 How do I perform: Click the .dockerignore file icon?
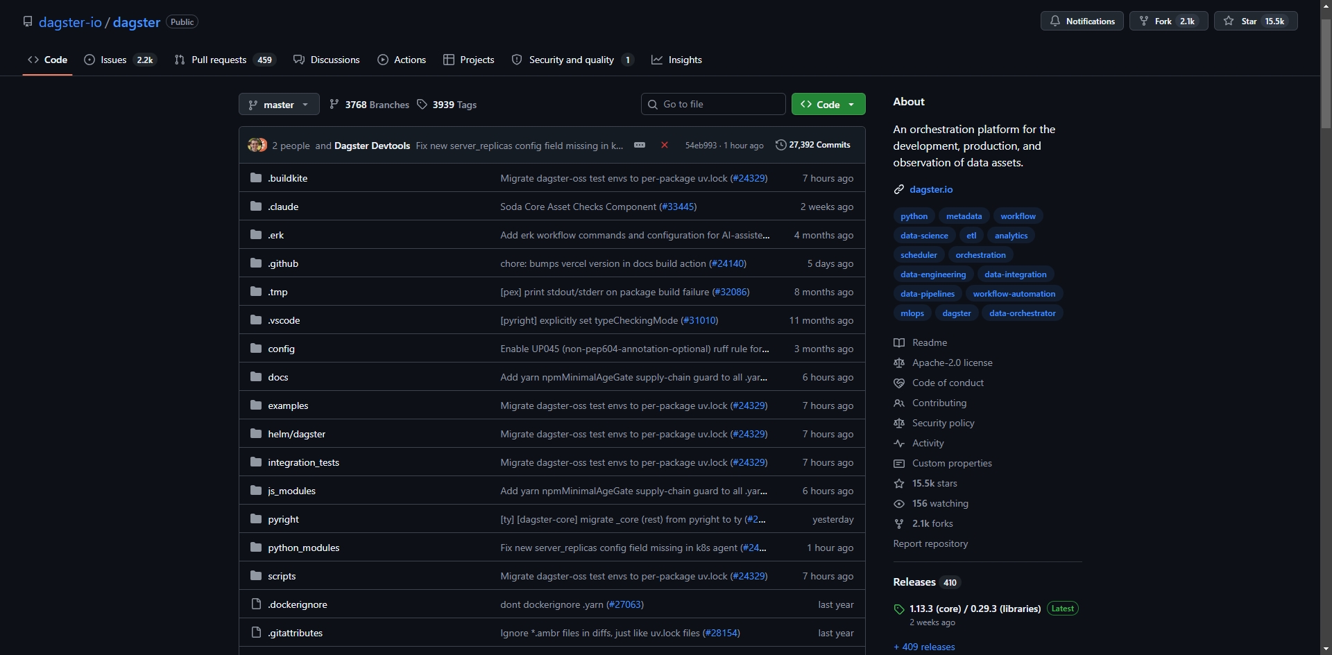point(256,604)
